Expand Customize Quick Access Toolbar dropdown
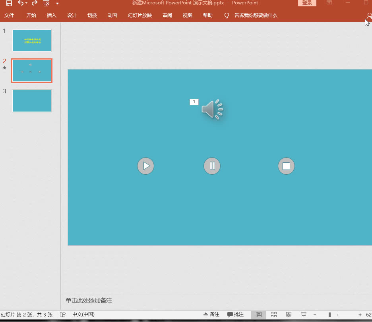The image size is (372, 322). [x=57, y=3]
